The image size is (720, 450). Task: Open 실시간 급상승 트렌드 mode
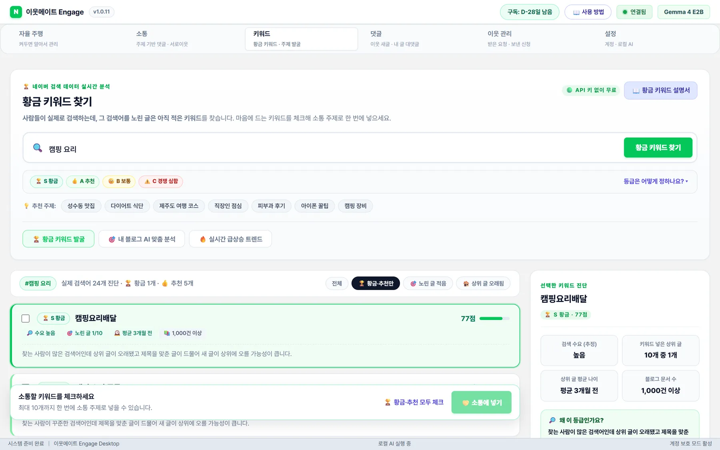[230, 239]
